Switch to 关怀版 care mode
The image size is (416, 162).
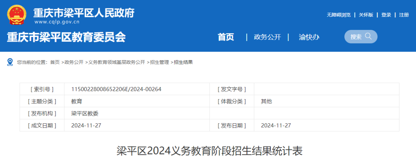click(366, 15)
